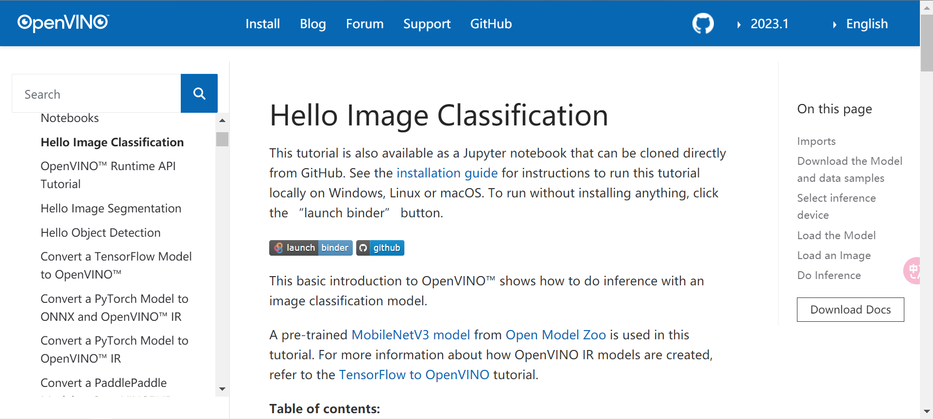Open the Open Model Zoo link
933x419 pixels.
[x=556, y=335]
